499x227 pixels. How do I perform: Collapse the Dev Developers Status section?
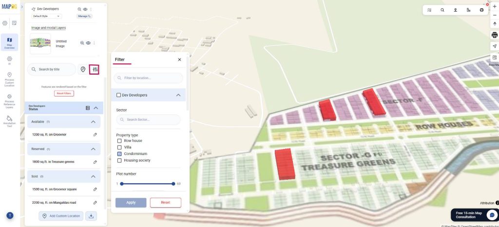[x=96, y=108]
